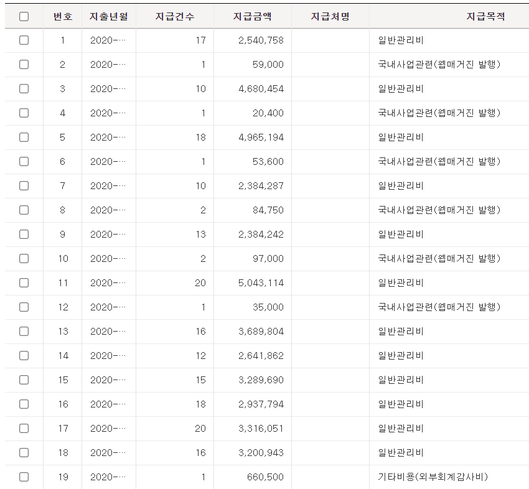Tick the checkbox for row 4
Image resolution: width=529 pixels, height=489 pixels.
[24, 113]
